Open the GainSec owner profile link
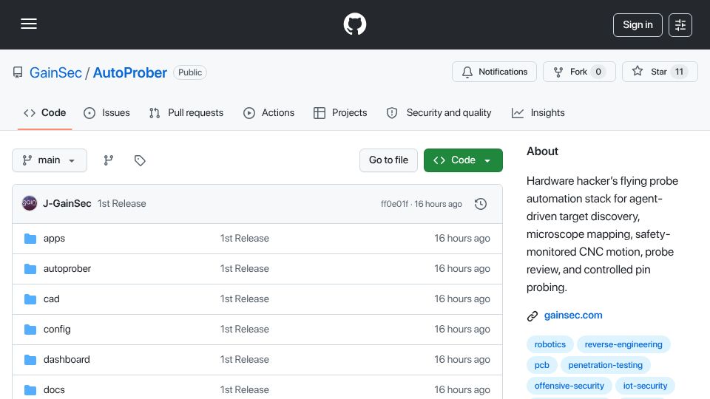This screenshot has width=710, height=399. click(55, 72)
